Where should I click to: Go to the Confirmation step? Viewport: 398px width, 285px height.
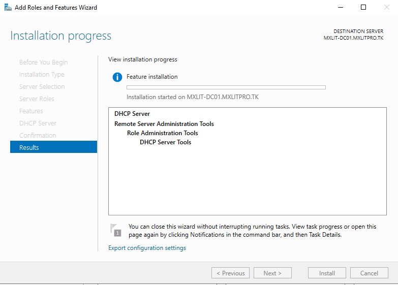38,135
